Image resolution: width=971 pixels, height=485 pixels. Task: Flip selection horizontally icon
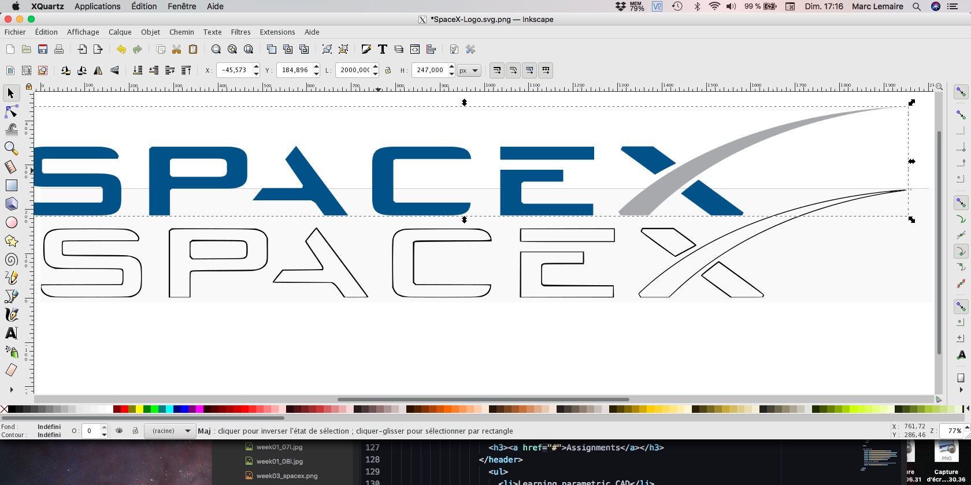(98, 70)
